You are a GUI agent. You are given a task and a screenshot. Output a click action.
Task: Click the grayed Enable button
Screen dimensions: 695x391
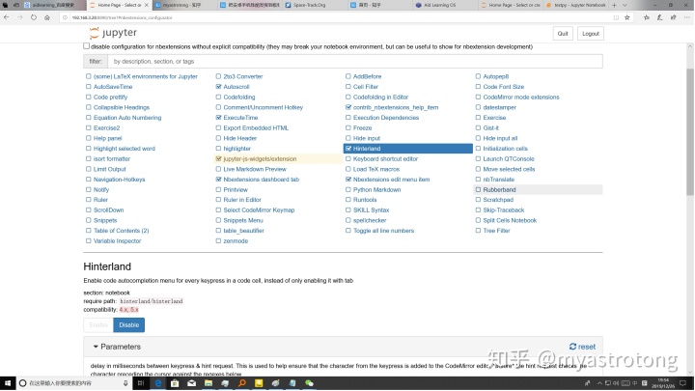98,325
